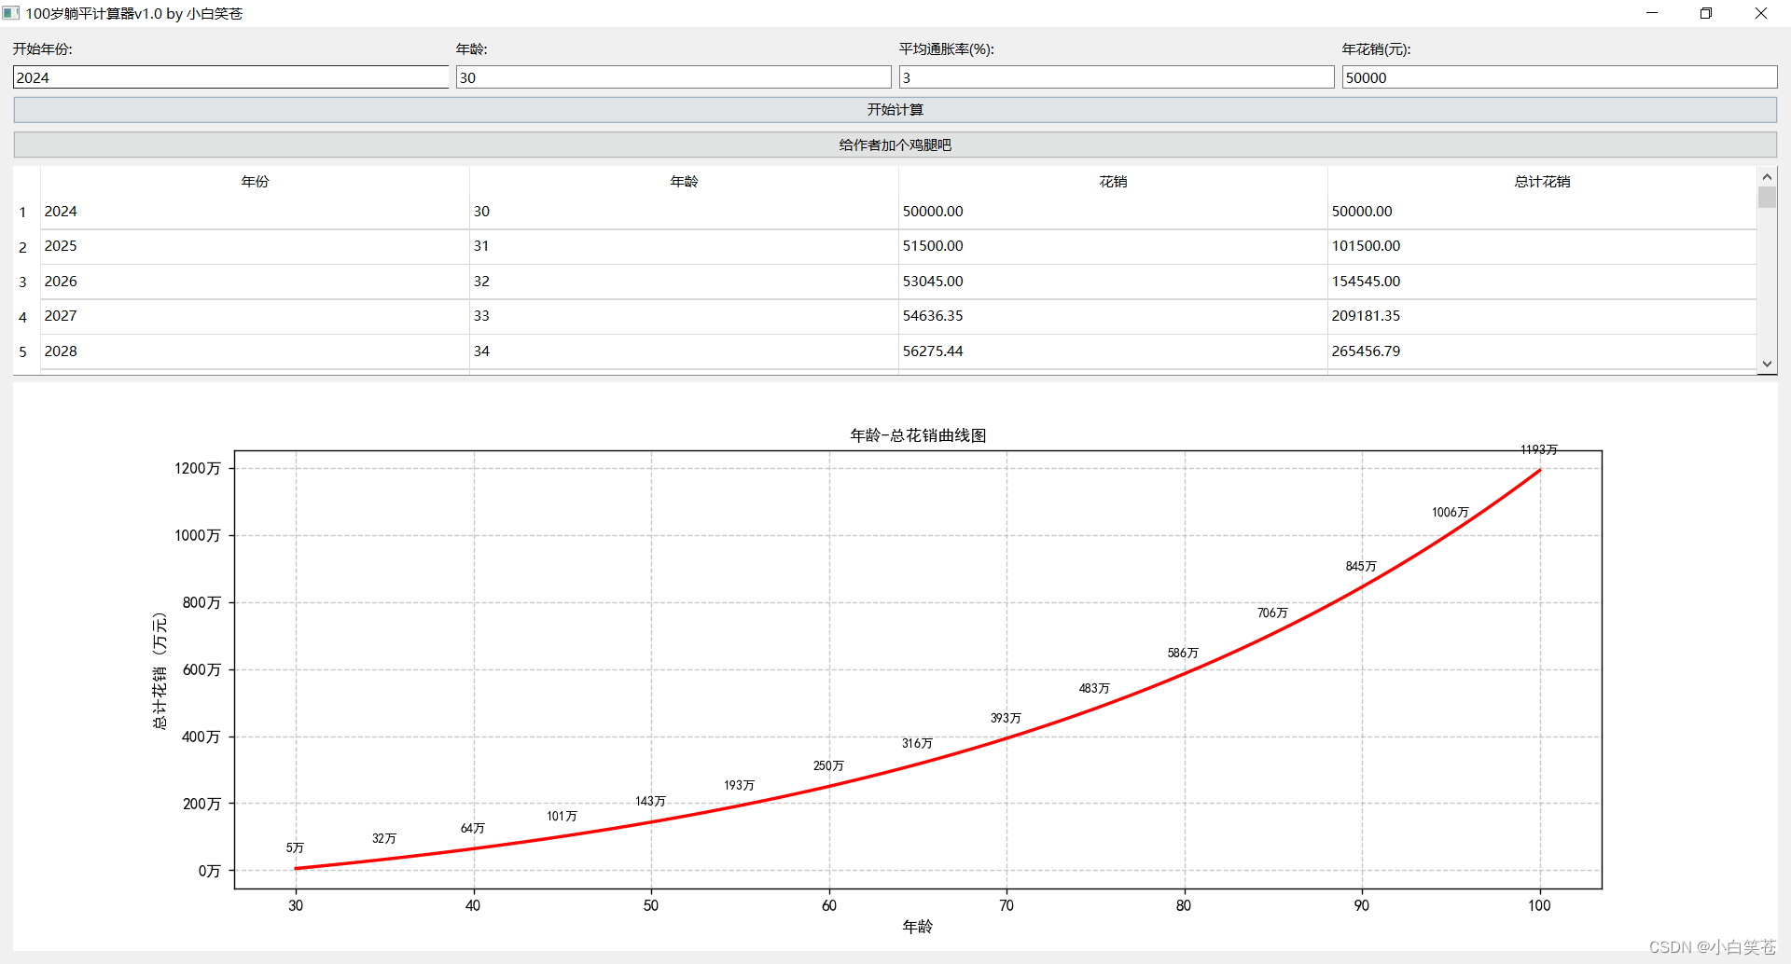Click the 1006万 data label on chart
Image resolution: width=1791 pixels, height=964 pixels.
click(1451, 512)
